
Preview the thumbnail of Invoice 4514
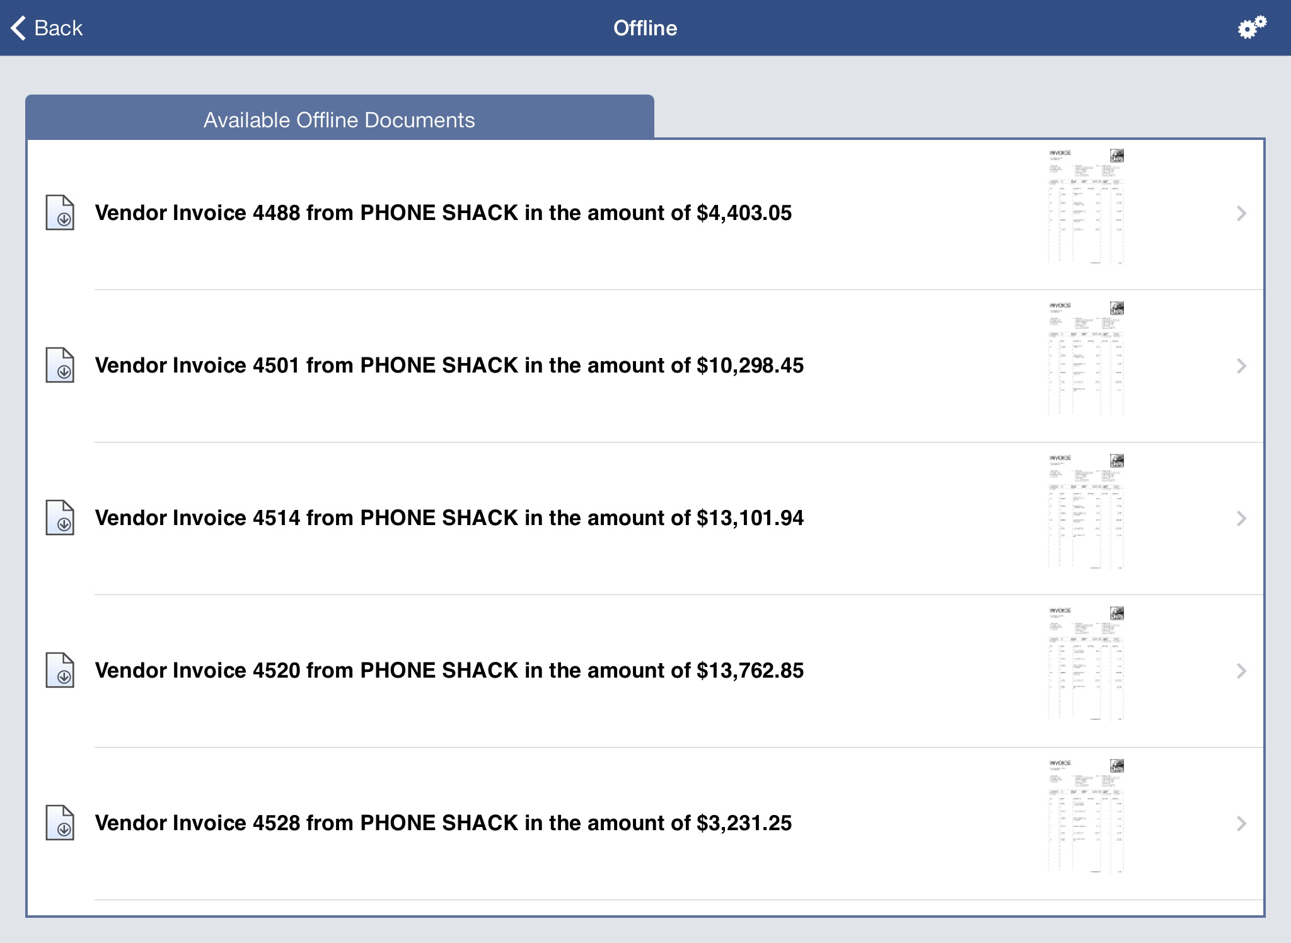coord(1086,511)
